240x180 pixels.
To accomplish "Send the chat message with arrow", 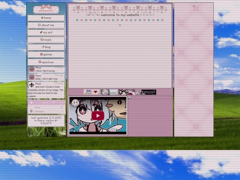I will (62, 111).
